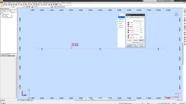Click the bottommost dark icon in right toolbar
This screenshot has width=186, height=104.
[185, 44]
